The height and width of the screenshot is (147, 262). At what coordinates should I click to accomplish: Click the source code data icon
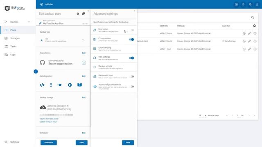click(42, 85)
